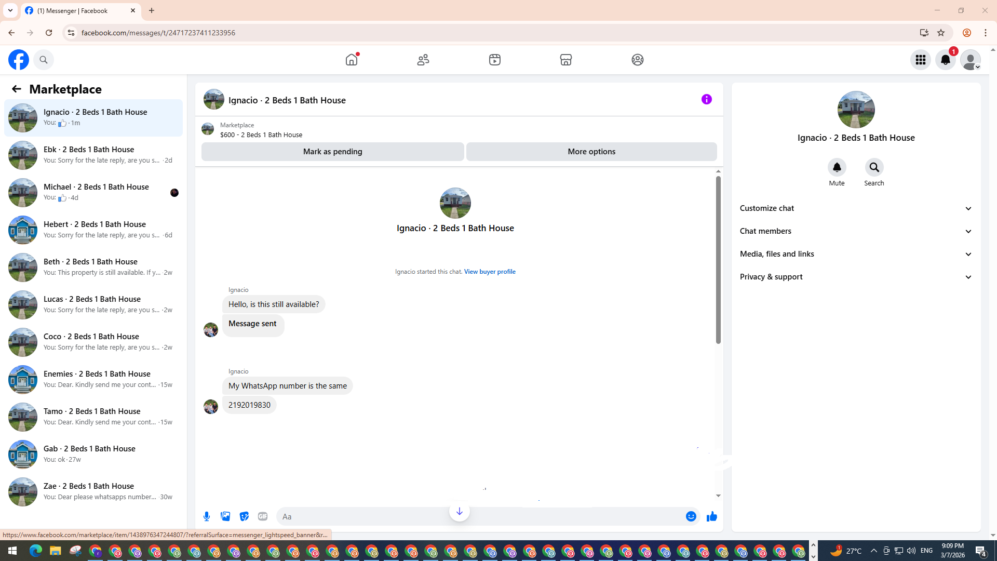
Task: Choose a GIF
Action: click(x=263, y=516)
